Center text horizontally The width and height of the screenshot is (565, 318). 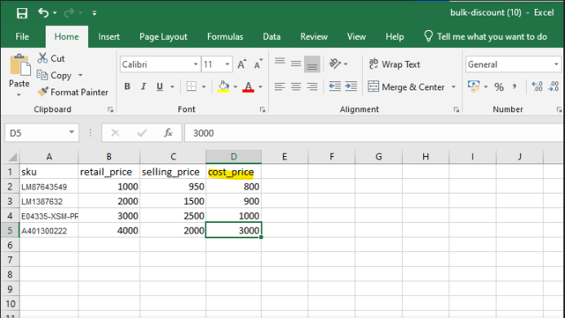pyautogui.click(x=296, y=86)
